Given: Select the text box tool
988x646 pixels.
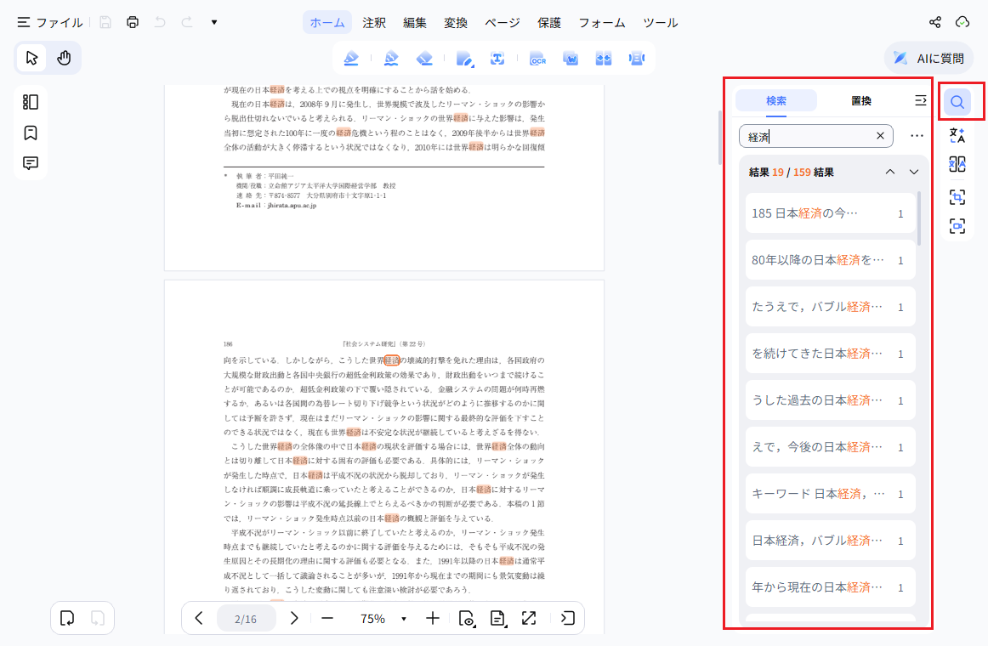Looking at the screenshot, I should pyautogui.click(x=497, y=59).
